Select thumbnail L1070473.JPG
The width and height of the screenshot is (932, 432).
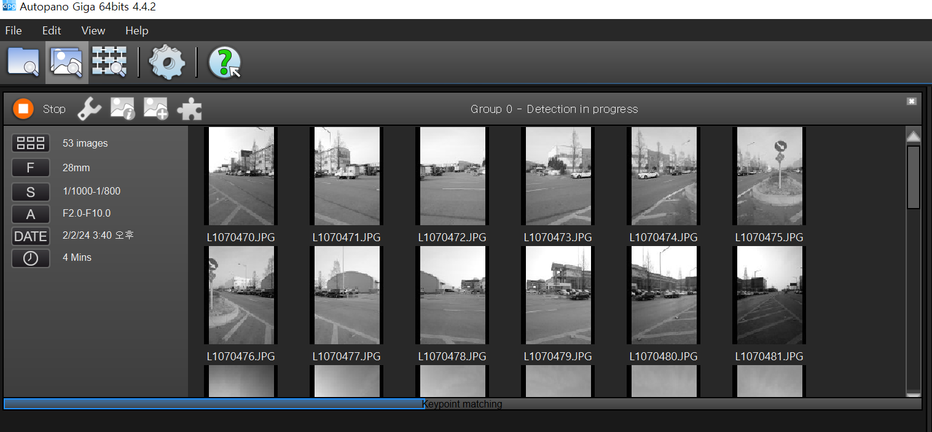[x=558, y=176]
